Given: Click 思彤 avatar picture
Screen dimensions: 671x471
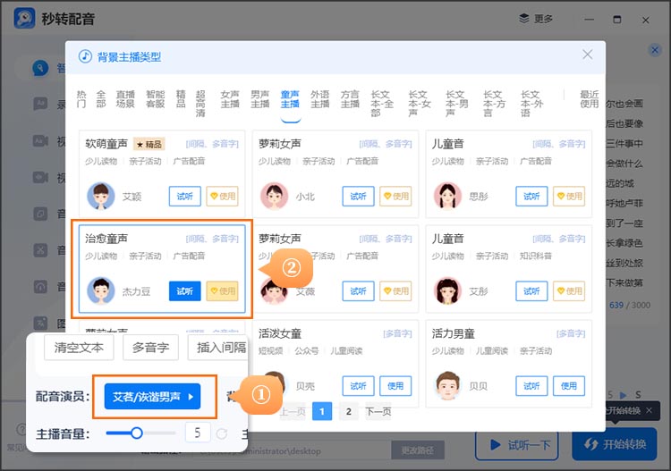Looking at the screenshot, I should (x=447, y=196).
